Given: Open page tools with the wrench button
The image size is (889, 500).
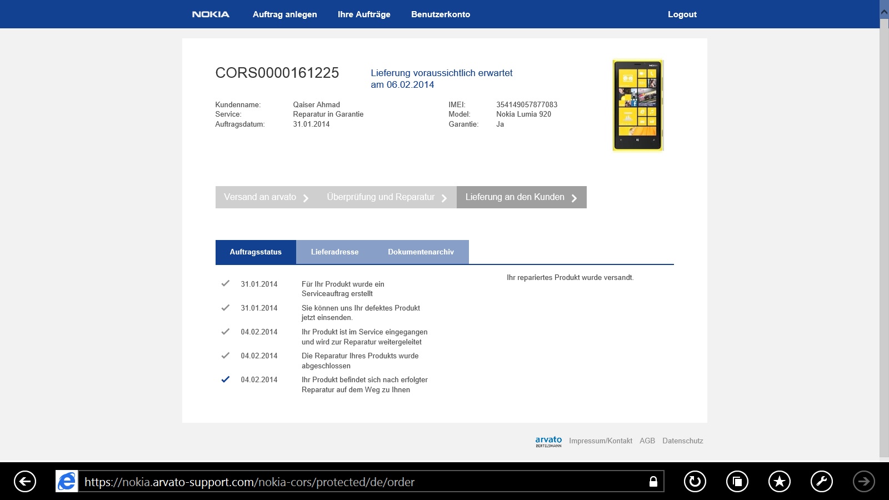Looking at the screenshot, I should 822,481.
